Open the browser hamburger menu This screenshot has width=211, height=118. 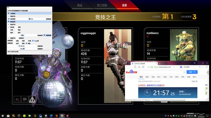(x=207, y=67)
